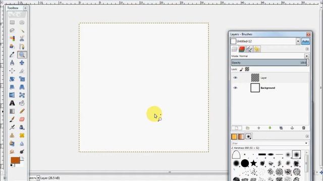Viewport: 323px width, 181px height.
Task: Select the Clone stamp tool
Action: tap(12, 135)
